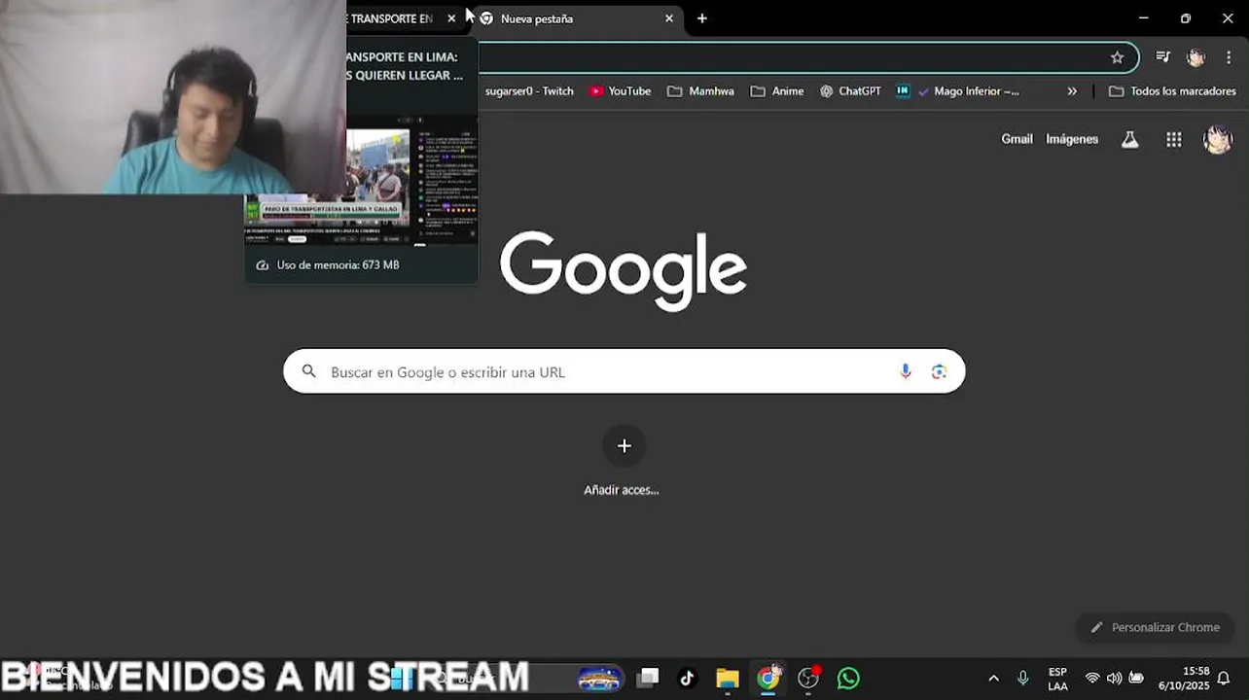Open the Google apps grid
1249x700 pixels.
(x=1174, y=139)
